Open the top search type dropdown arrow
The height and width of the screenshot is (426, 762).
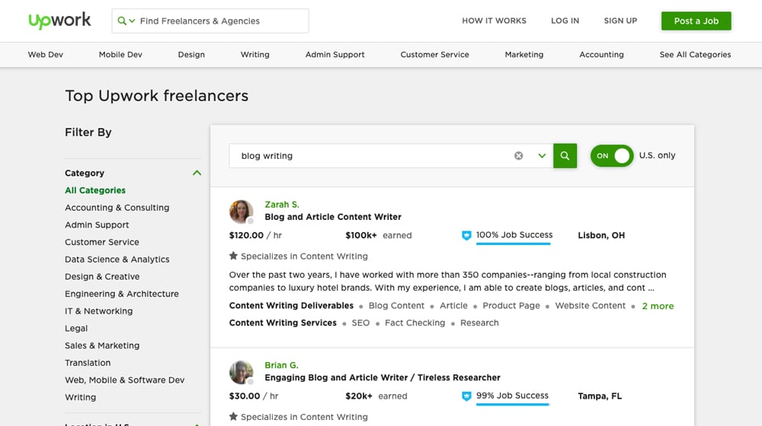[x=132, y=21]
